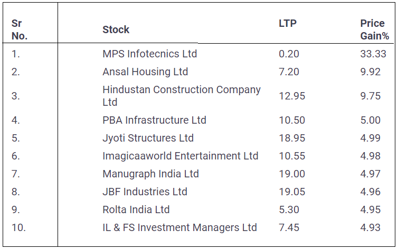Click Manugraph India Ltd stock name
Screen dimensions: 398x250
[x=150, y=174]
